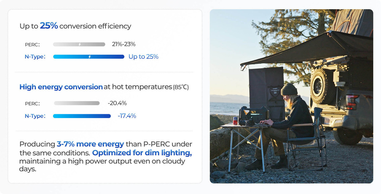This screenshot has width=381, height=194.
Task: Click the bold "25%" in the top heading
Action: tap(49, 26)
